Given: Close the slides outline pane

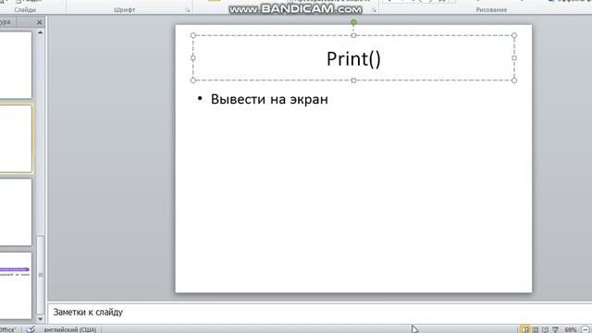Looking at the screenshot, I should click(x=39, y=22).
